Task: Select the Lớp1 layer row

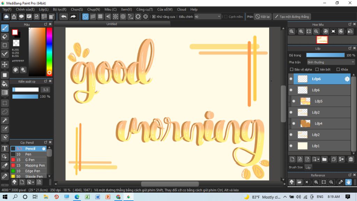Action: [x=319, y=146]
